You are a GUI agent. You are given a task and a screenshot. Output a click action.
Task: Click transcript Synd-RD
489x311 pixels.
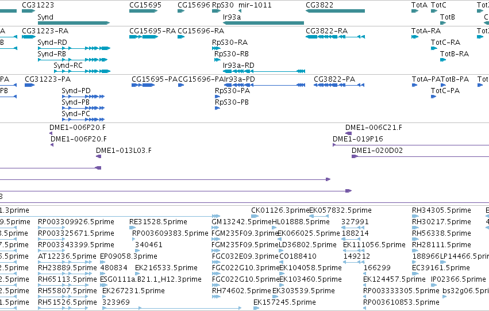tap(52, 43)
